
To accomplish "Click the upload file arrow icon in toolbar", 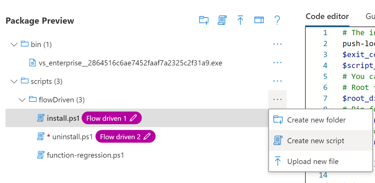I will (240, 20).
